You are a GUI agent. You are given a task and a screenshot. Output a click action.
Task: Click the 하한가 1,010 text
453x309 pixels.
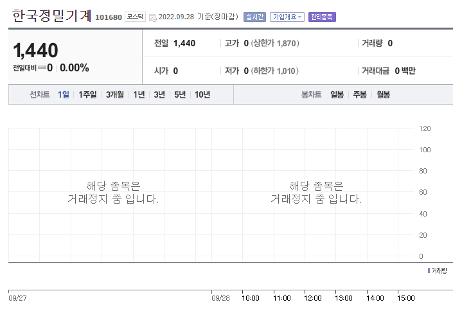pyautogui.click(x=275, y=71)
